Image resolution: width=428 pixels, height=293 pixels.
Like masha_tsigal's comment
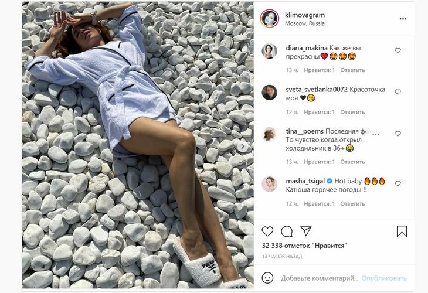[398, 183]
